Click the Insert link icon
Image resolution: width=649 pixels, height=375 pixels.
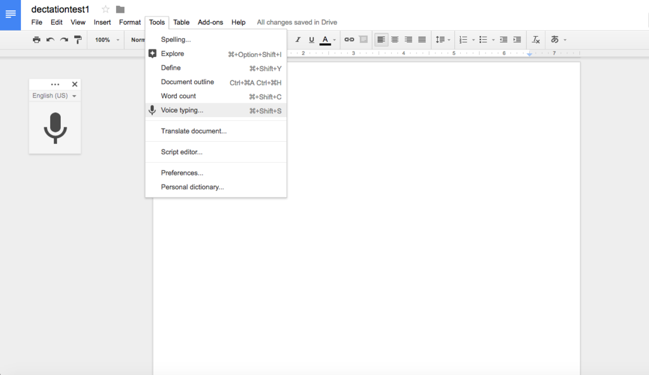(x=349, y=40)
